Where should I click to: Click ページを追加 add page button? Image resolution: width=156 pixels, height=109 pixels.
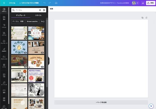tap(101, 102)
